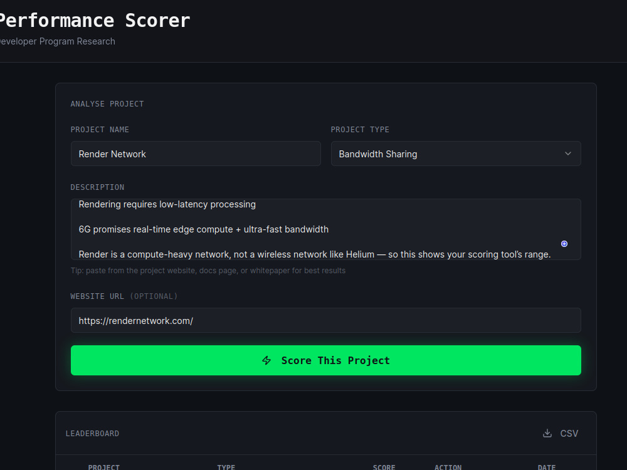Screen dimensions: 627x470
Task: Click the download icon beside CSV
Action: (547, 433)
